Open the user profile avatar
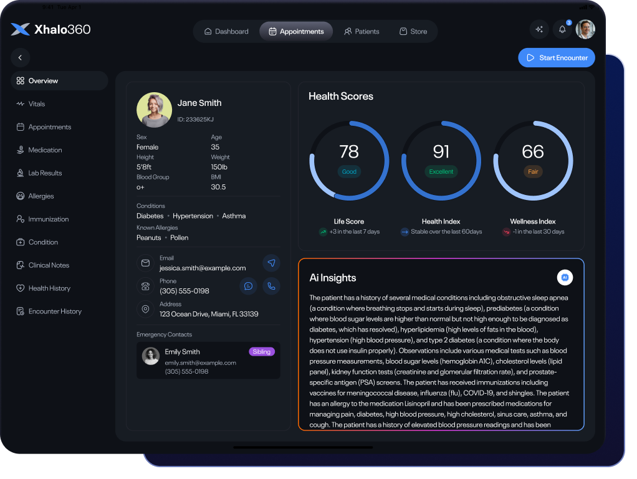 585,29
